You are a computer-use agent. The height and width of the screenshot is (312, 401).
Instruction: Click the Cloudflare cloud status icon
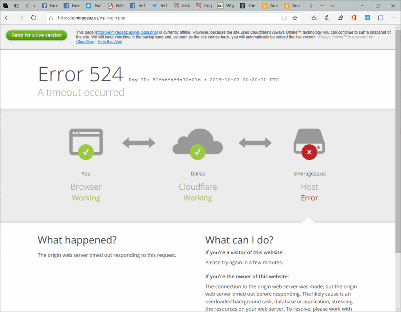pos(198,144)
